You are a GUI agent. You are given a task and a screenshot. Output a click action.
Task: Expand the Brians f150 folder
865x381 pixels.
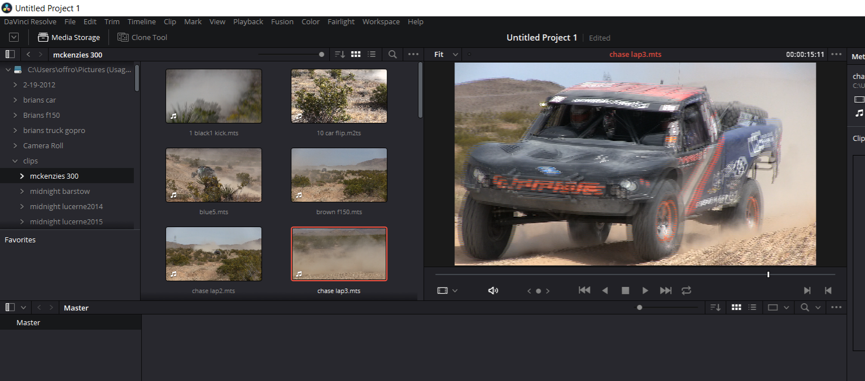pos(15,115)
